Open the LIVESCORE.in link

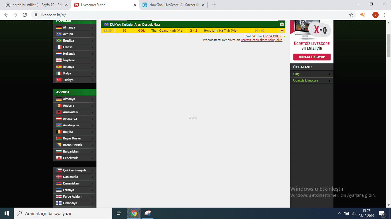pos(272,36)
